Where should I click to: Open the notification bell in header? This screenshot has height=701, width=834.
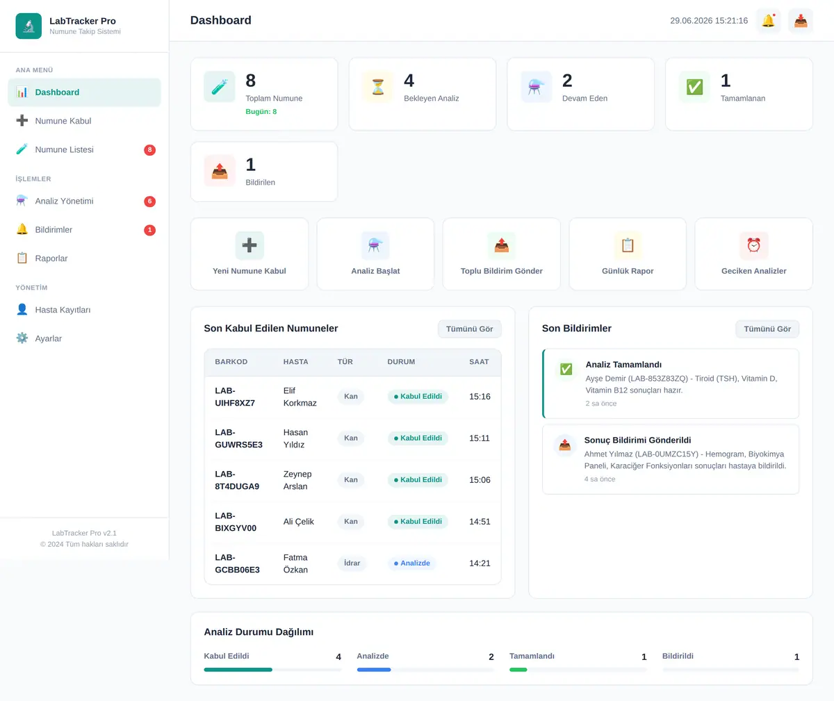pos(768,21)
